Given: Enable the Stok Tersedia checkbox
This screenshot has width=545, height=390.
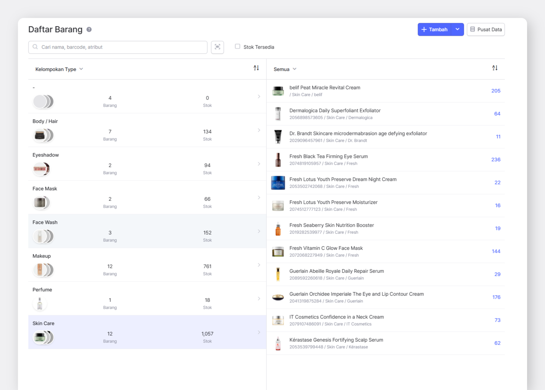Looking at the screenshot, I should pos(238,47).
